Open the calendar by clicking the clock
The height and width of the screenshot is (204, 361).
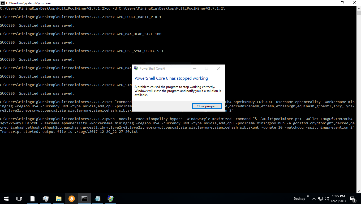pos(338,198)
